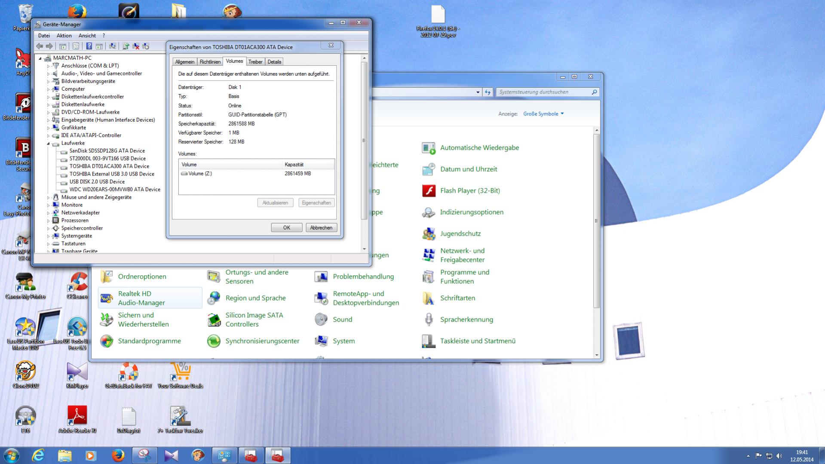Click Firefox in the taskbar
825x464 pixels.
point(118,455)
